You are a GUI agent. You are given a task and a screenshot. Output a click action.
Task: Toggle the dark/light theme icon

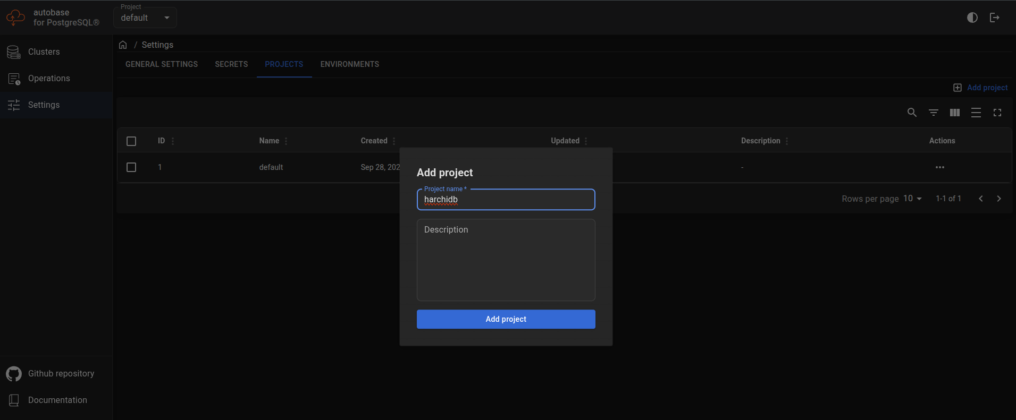click(972, 18)
